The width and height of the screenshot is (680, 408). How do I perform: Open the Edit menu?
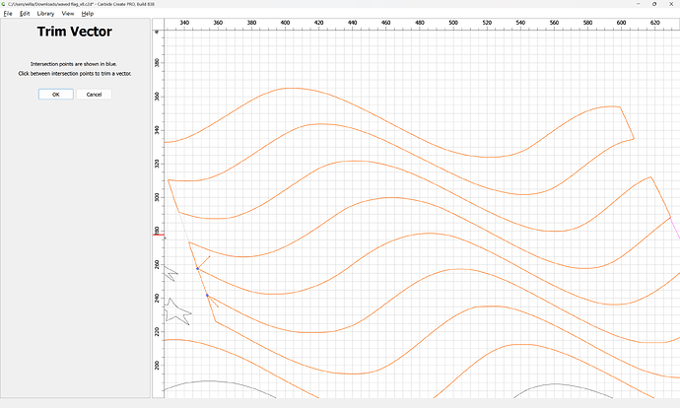point(24,14)
